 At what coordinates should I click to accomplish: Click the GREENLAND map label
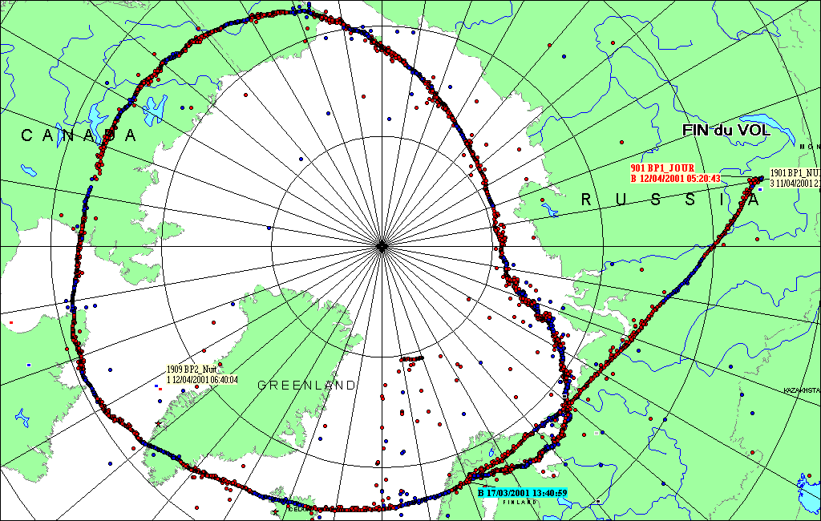tap(306, 386)
